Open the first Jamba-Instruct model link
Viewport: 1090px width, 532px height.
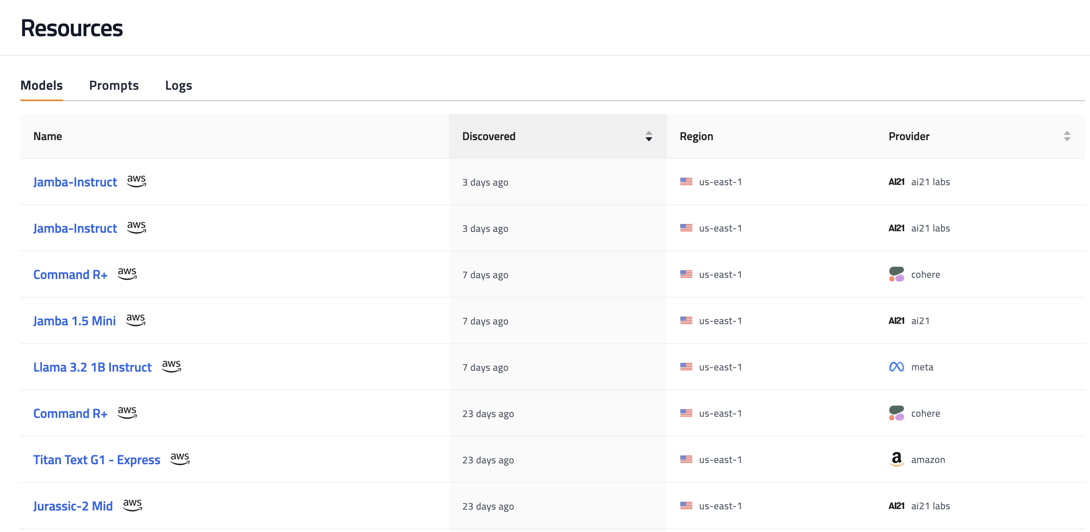(x=75, y=182)
